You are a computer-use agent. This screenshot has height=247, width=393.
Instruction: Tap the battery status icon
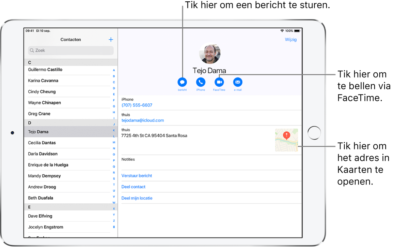click(297, 31)
